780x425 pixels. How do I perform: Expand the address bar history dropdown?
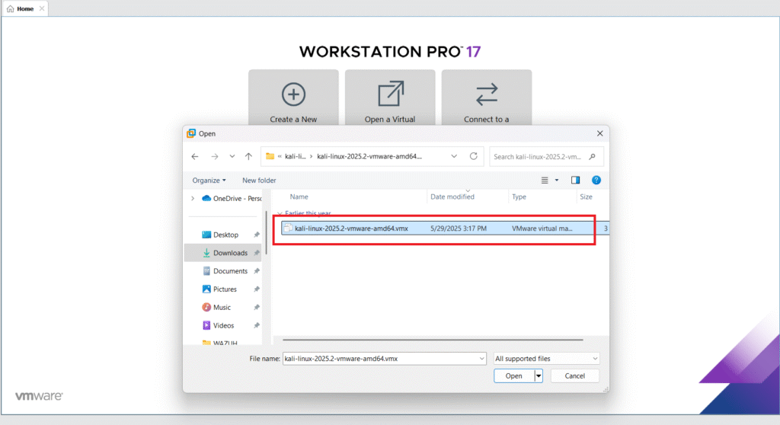pos(454,156)
